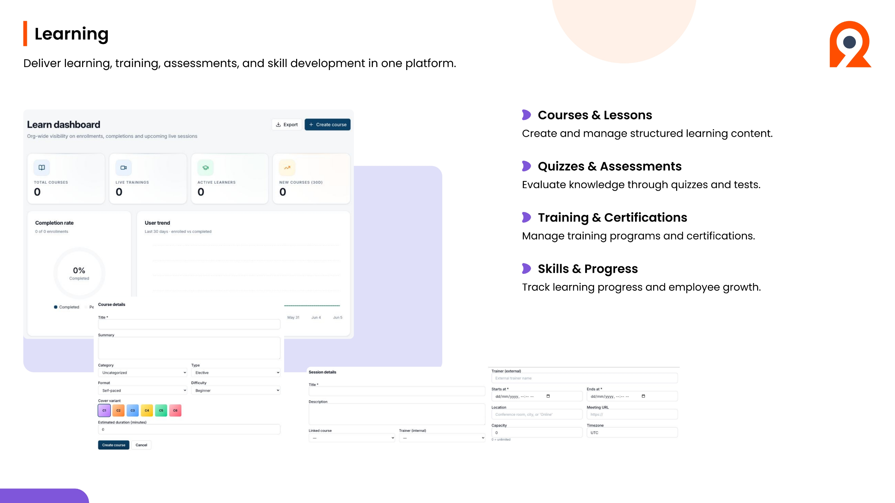Open the Ends at calendar picker icon

643,396
